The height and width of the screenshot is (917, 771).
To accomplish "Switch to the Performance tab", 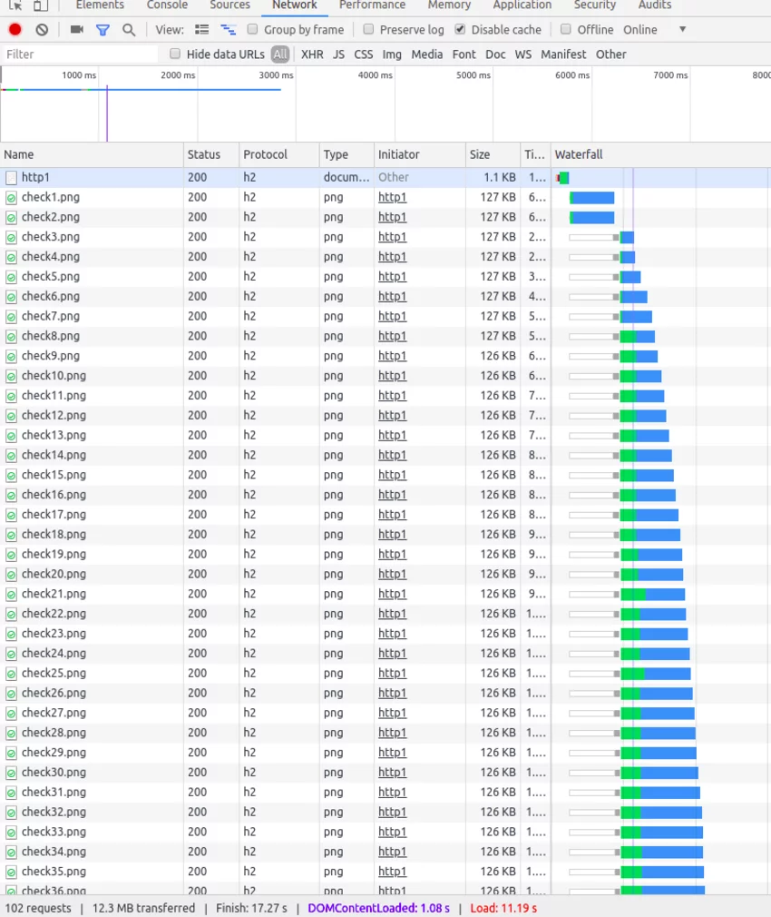I will click(372, 5).
